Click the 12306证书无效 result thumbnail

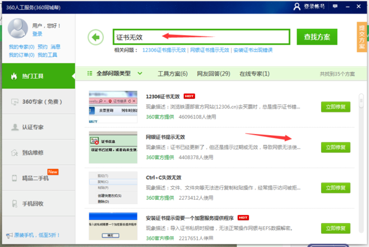pyautogui.click(x=113, y=106)
